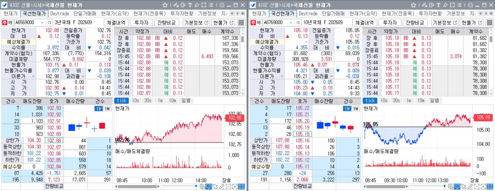Select 일별 interval on right chart

(x=434, y=101)
